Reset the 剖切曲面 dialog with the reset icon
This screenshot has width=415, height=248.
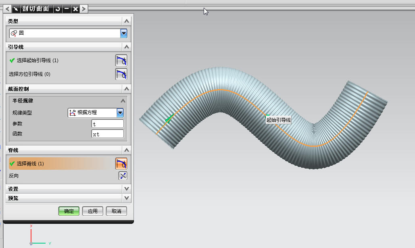(x=57, y=9)
